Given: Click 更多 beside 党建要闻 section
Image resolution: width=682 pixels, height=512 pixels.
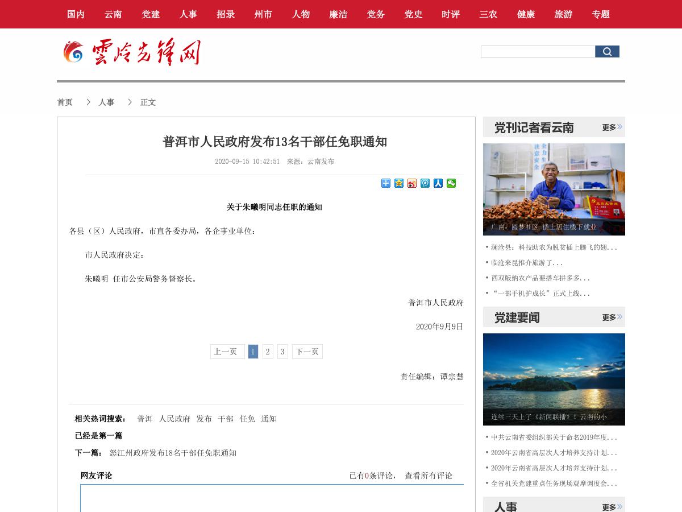Looking at the screenshot, I should [608, 317].
